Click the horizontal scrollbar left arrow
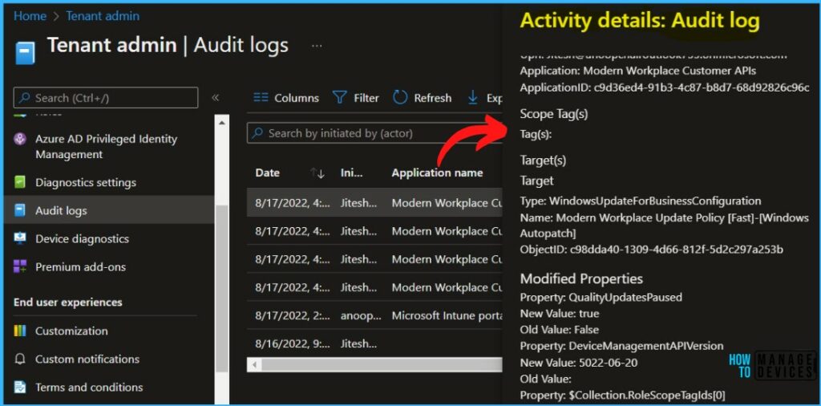The width and height of the screenshot is (821, 406). tap(254, 364)
